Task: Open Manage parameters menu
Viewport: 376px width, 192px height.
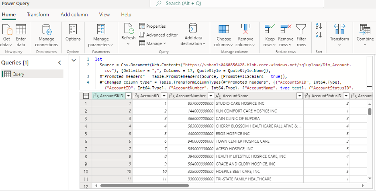Action: 101,35
